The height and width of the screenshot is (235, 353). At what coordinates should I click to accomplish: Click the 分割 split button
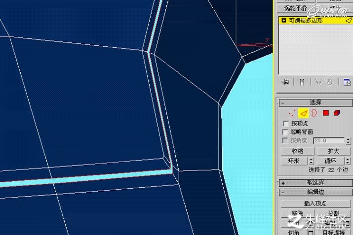(334, 213)
